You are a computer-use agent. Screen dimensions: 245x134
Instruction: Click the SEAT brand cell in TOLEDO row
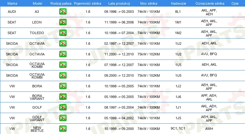coord(12,33)
